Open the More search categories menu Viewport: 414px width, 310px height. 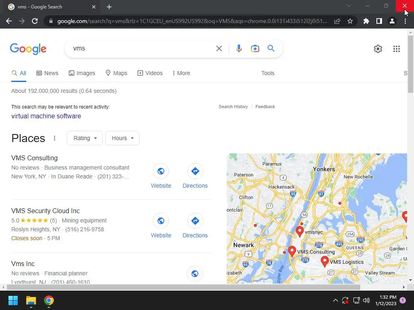coord(181,73)
